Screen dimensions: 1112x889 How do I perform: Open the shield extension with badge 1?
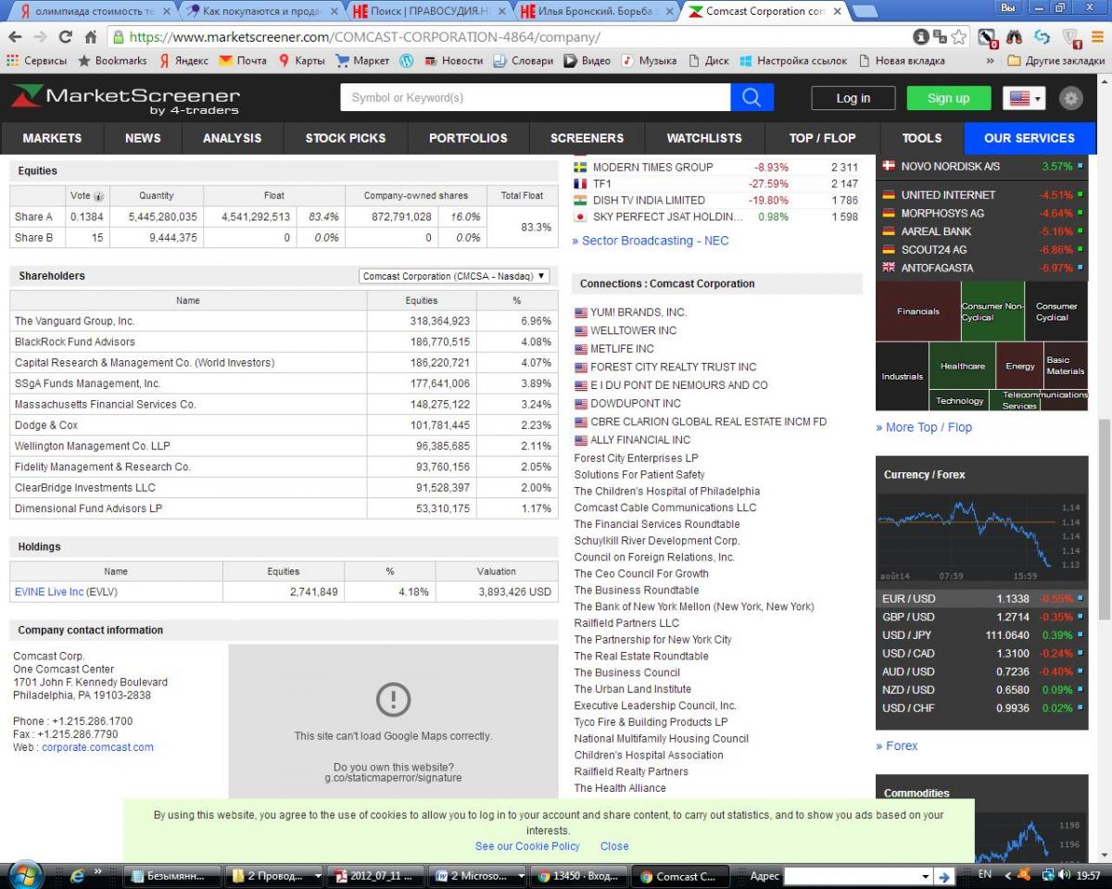pos(1071,38)
